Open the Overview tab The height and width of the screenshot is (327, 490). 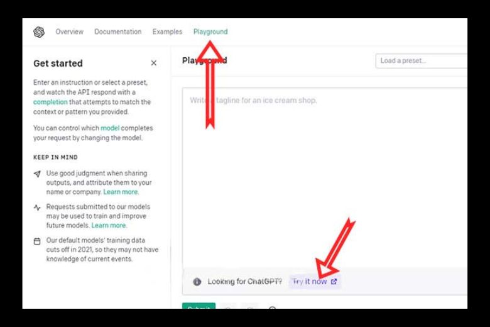[x=69, y=31]
